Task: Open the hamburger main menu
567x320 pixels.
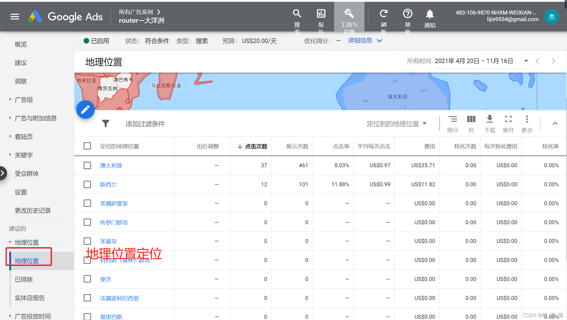Action: (15, 17)
